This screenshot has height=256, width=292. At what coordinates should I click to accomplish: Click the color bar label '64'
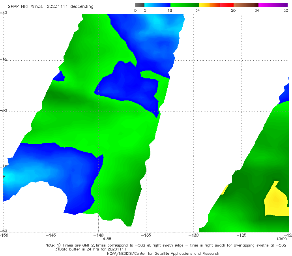(x=257, y=10)
